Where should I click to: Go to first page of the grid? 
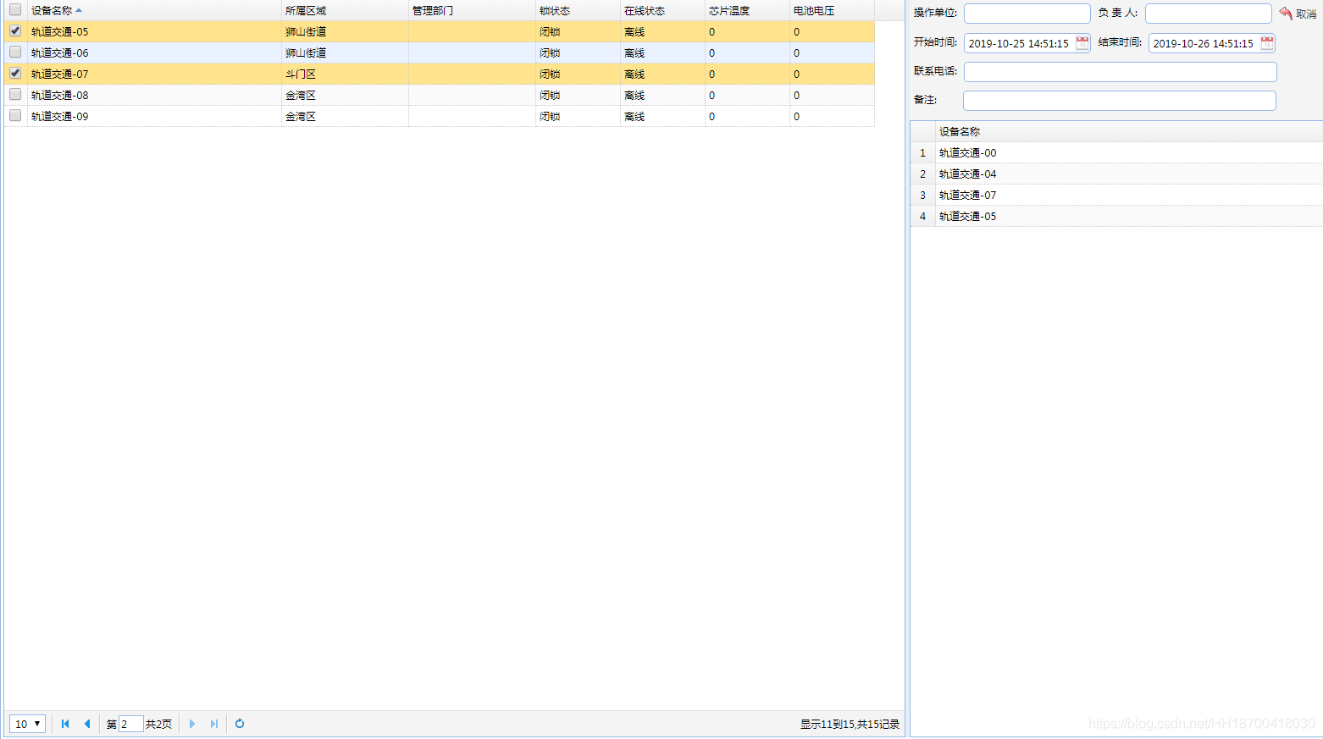[65, 724]
